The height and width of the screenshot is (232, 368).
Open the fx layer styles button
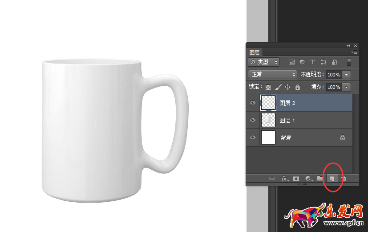(x=284, y=179)
